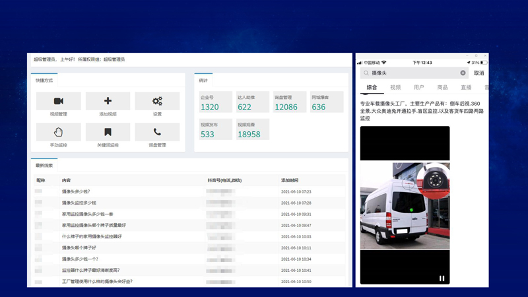Screen dimensions: 528x297
Task: Select the 商品 tab
Action: pyautogui.click(x=442, y=87)
